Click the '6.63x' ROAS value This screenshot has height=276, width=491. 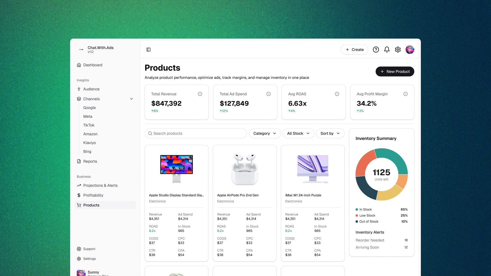point(297,104)
